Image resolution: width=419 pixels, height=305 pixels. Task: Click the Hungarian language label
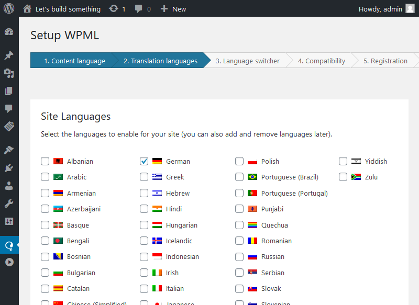coord(182,225)
